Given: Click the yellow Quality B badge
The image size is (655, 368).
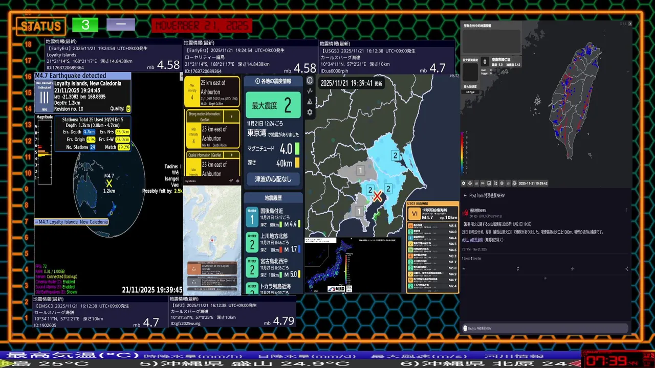Looking at the screenshot, I should click(128, 109).
